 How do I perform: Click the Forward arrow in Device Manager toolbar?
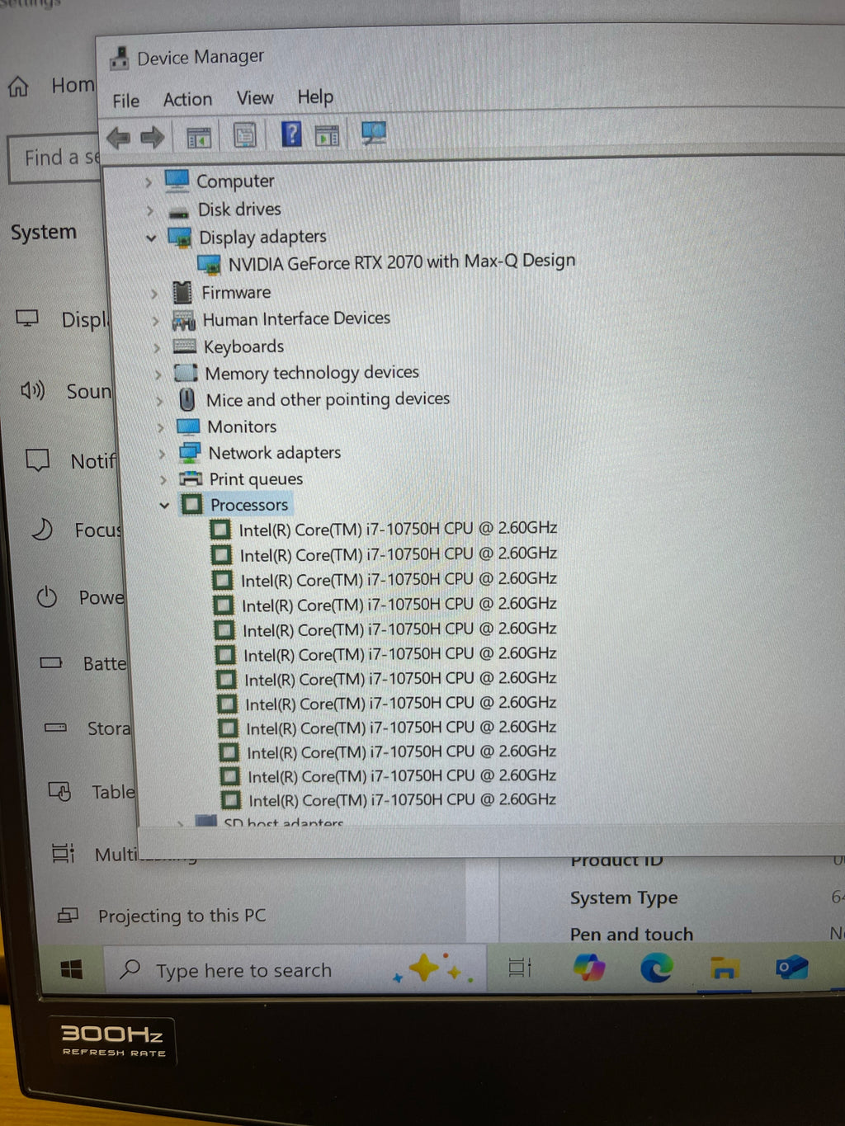tap(152, 138)
